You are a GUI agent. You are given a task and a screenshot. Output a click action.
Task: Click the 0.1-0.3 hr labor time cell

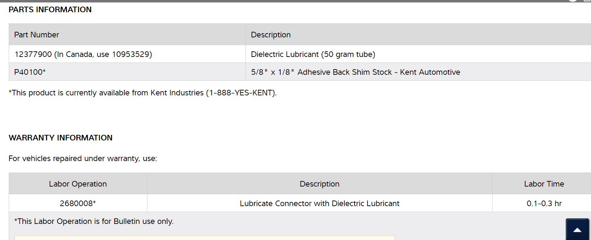tap(544, 204)
